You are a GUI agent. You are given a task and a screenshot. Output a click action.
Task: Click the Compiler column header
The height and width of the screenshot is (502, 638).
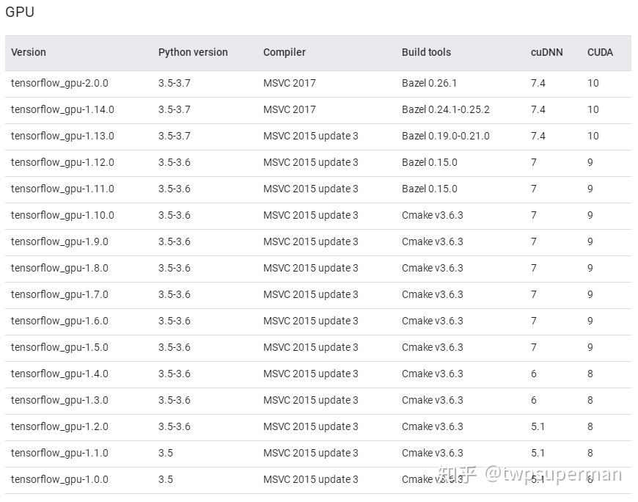coord(284,52)
